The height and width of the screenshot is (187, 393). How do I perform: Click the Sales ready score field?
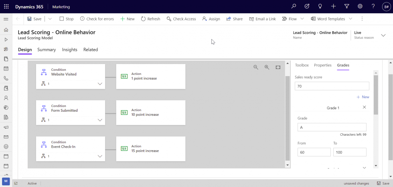332,86
